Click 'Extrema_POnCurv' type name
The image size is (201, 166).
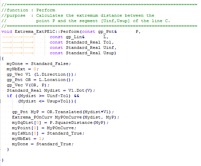[x=32, y=117]
